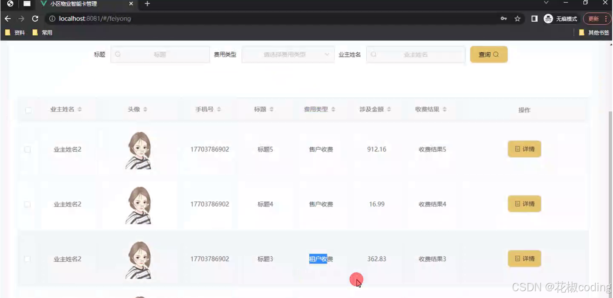Screen dimensions: 613x298
Task: Click the highlighted 租户收费 cell
Action: click(321, 259)
